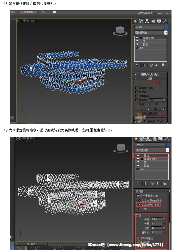Enable 按角度 checkbox
Screen dimensions: 174x250
point(137,100)
